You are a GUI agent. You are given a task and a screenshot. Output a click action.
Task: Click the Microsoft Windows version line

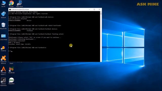tap(23, 12)
